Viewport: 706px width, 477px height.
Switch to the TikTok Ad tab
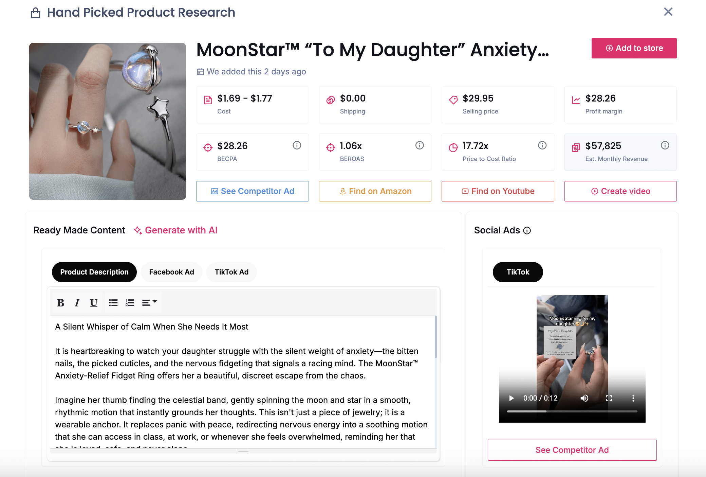231,272
